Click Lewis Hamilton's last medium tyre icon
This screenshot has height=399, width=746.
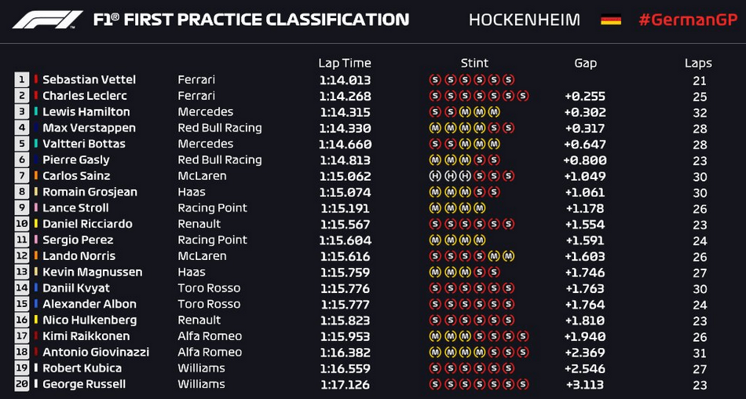coord(494,112)
